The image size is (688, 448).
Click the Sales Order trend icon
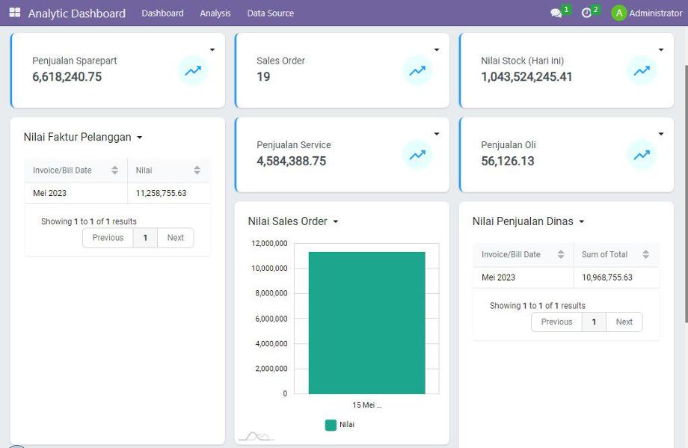417,71
